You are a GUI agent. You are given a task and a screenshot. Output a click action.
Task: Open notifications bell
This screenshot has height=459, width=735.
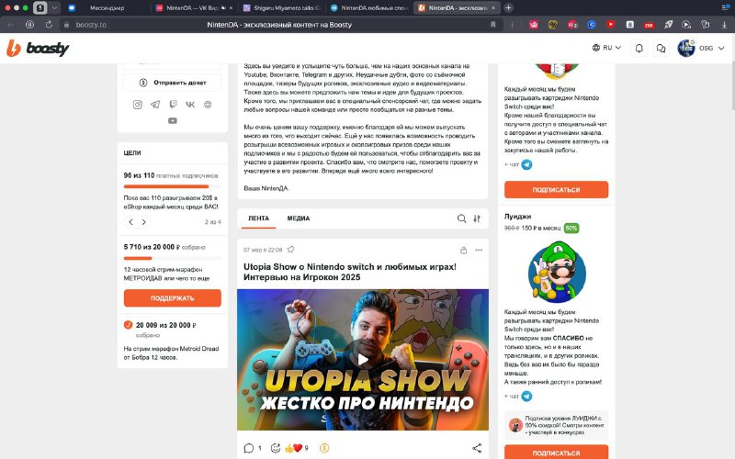tap(639, 48)
